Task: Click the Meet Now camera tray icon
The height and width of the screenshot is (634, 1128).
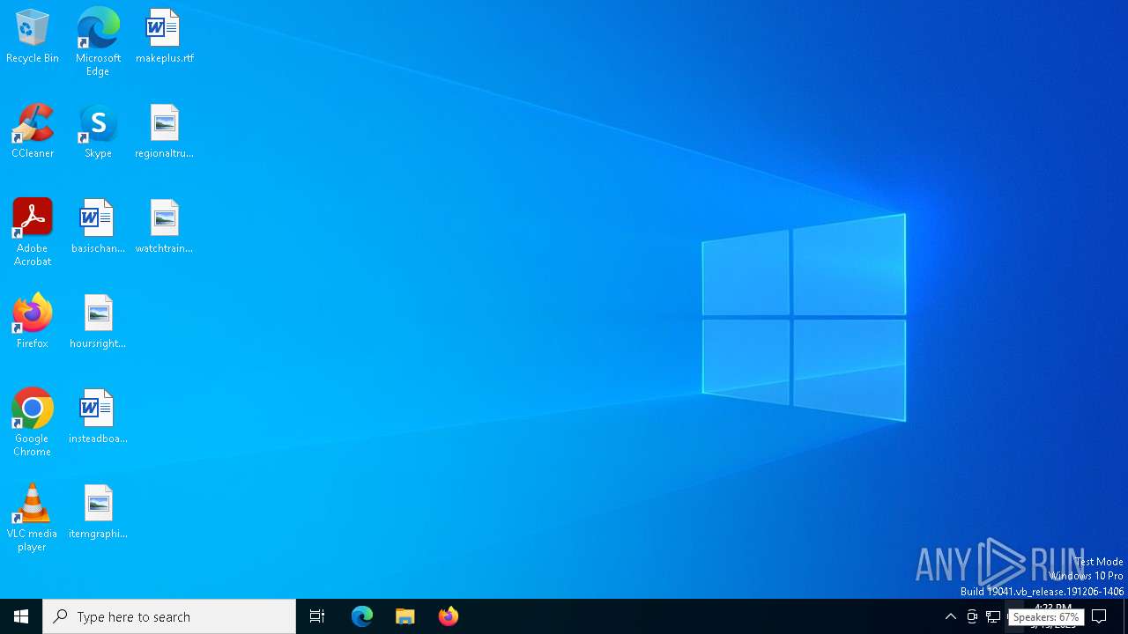Action: 972,616
